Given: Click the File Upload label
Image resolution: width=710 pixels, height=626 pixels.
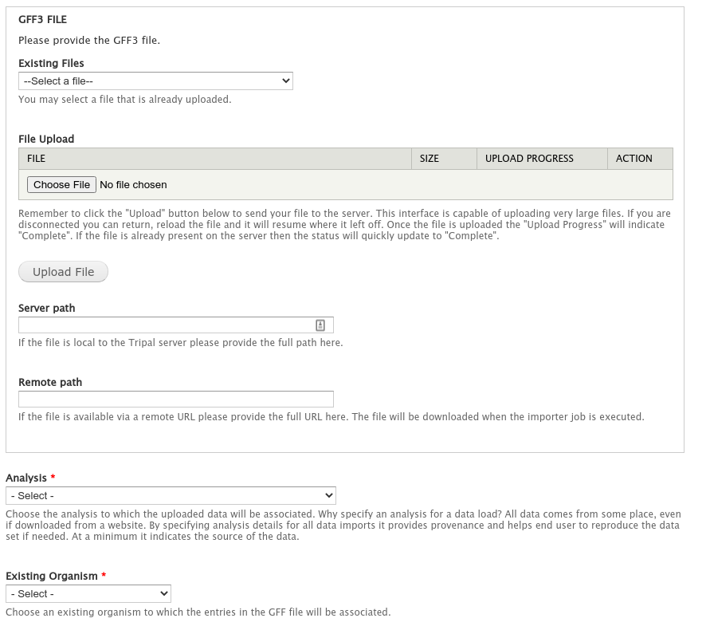Looking at the screenshot, I should 46,139.
